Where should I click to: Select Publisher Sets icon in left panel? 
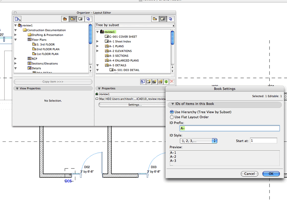89,19
